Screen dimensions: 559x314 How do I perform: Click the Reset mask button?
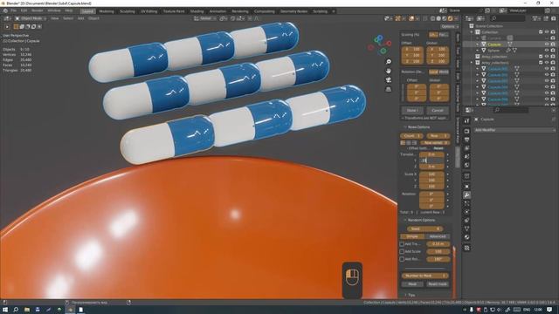(438, 284)
